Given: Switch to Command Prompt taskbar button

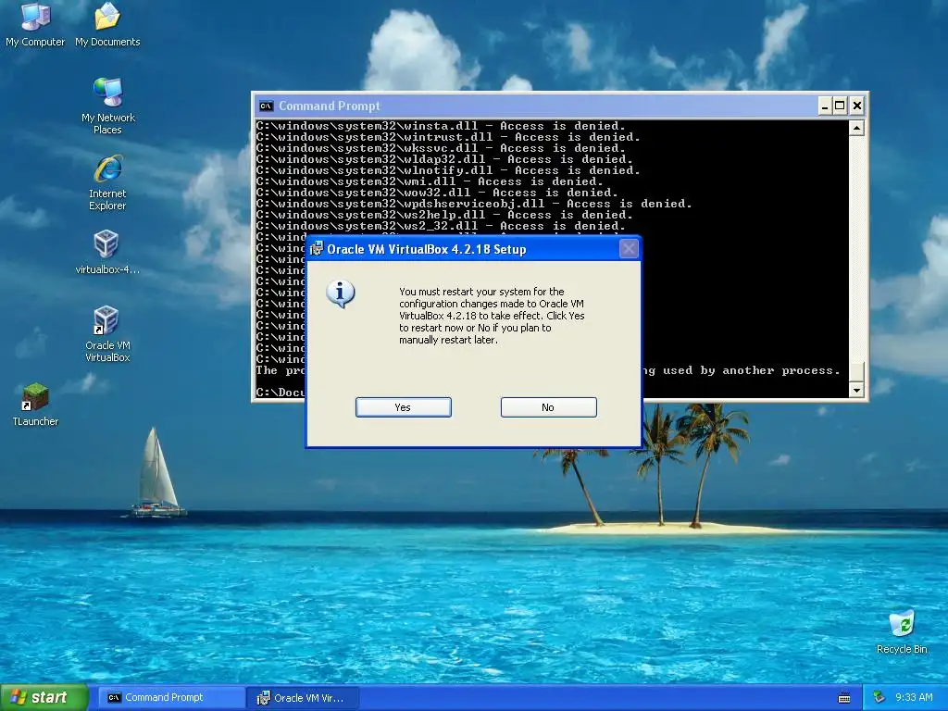Looking at the screenshot, I should 170,697.
